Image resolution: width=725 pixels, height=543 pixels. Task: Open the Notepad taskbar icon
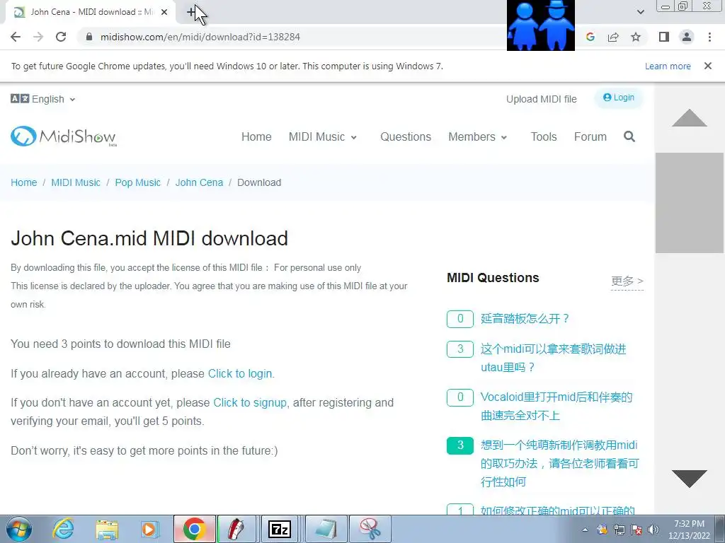point(326,529)
